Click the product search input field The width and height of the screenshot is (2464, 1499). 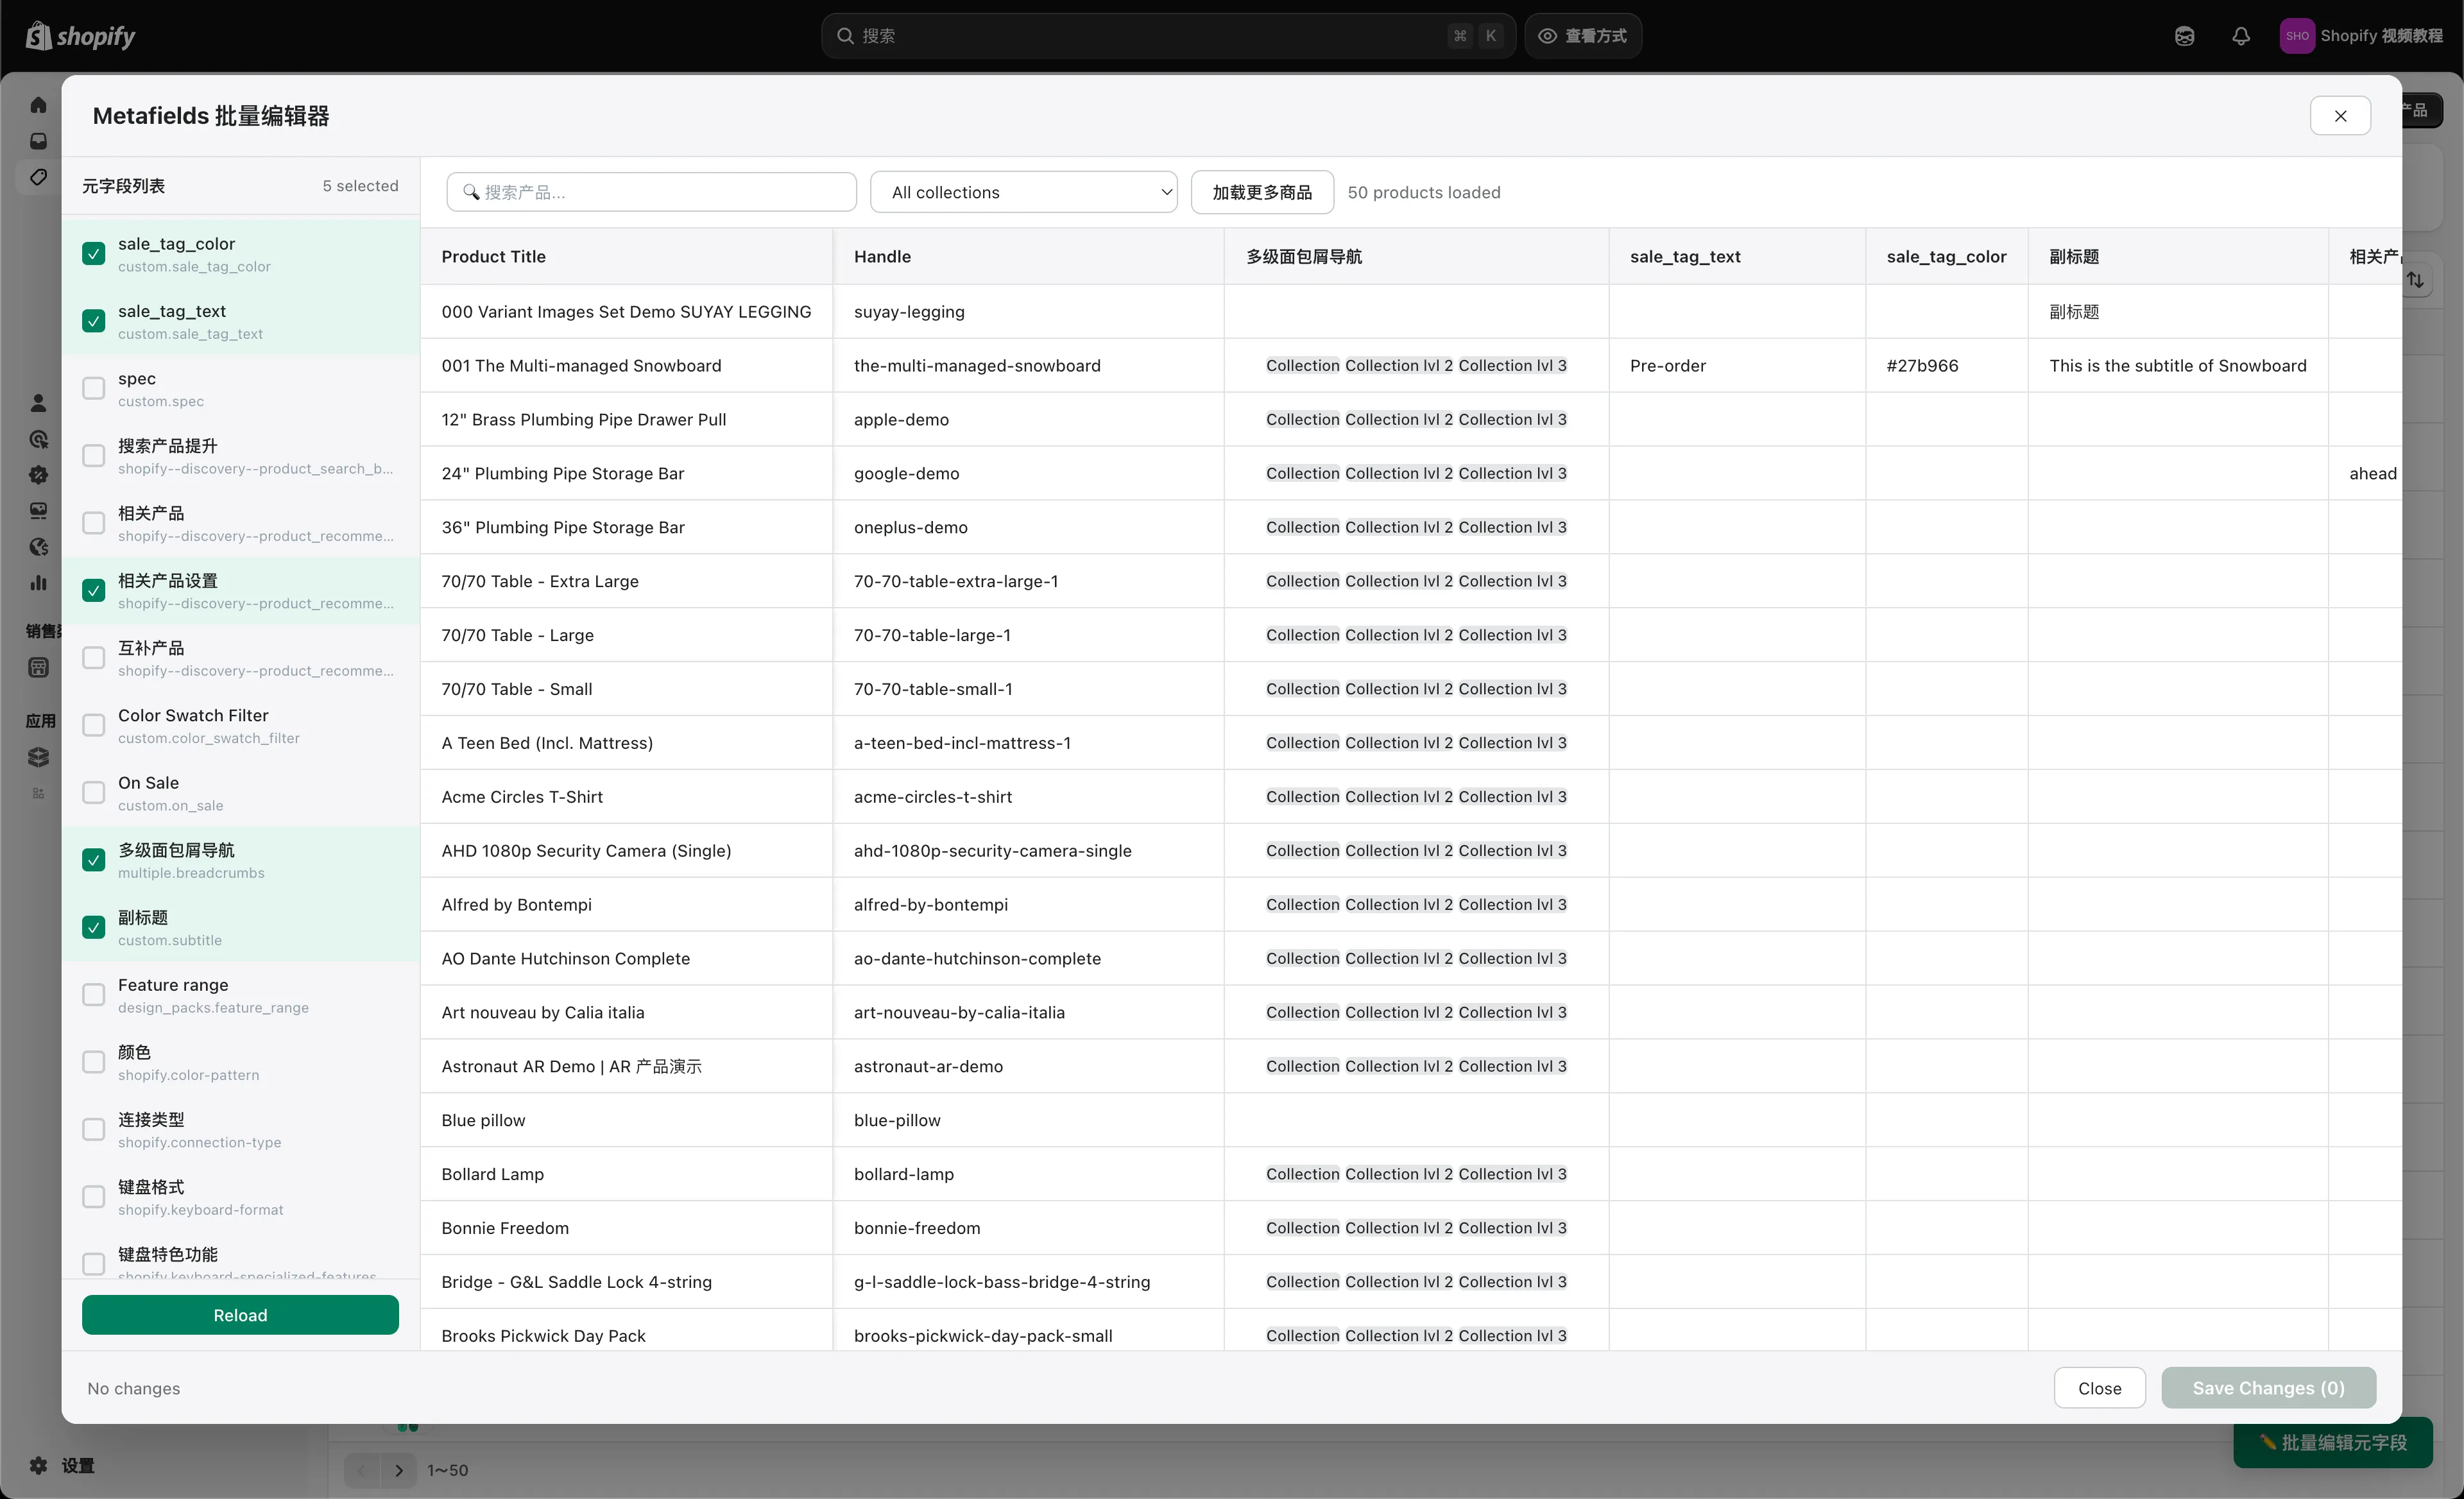pos(651,191)
